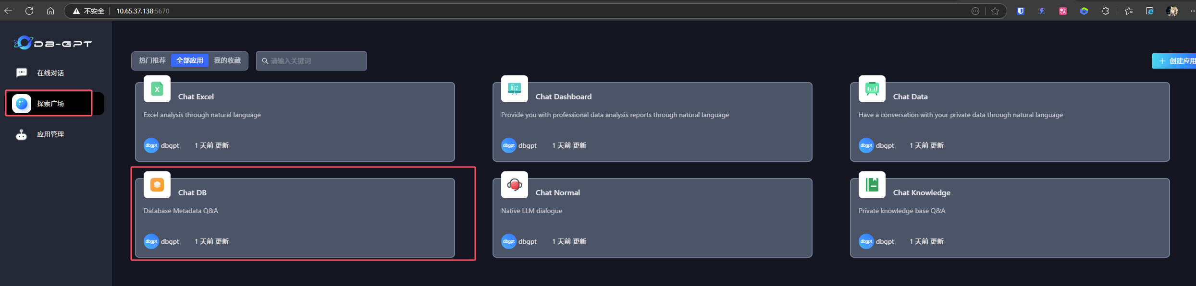
Task: Bookmark this page with the star icon
Action: pyautogui.click(x=995, y=11)
